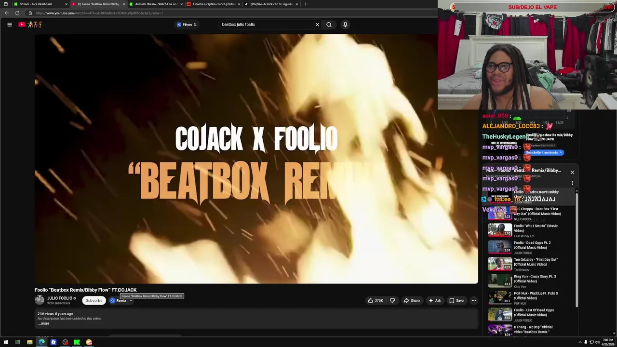
Task: Run search with the magnifier icon
Action: tap(329, 25)
